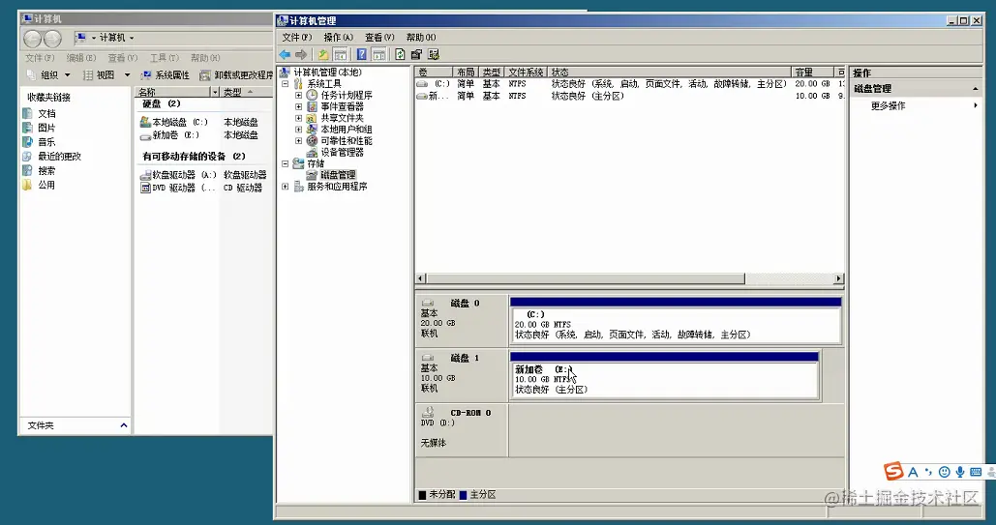This screenshot has height=525, width=996.
Task: Click the properties toolbar icon after refresh
Action: pyautogui.click(x=416, y=54)
